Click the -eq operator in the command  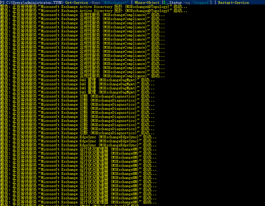point(187,2)
